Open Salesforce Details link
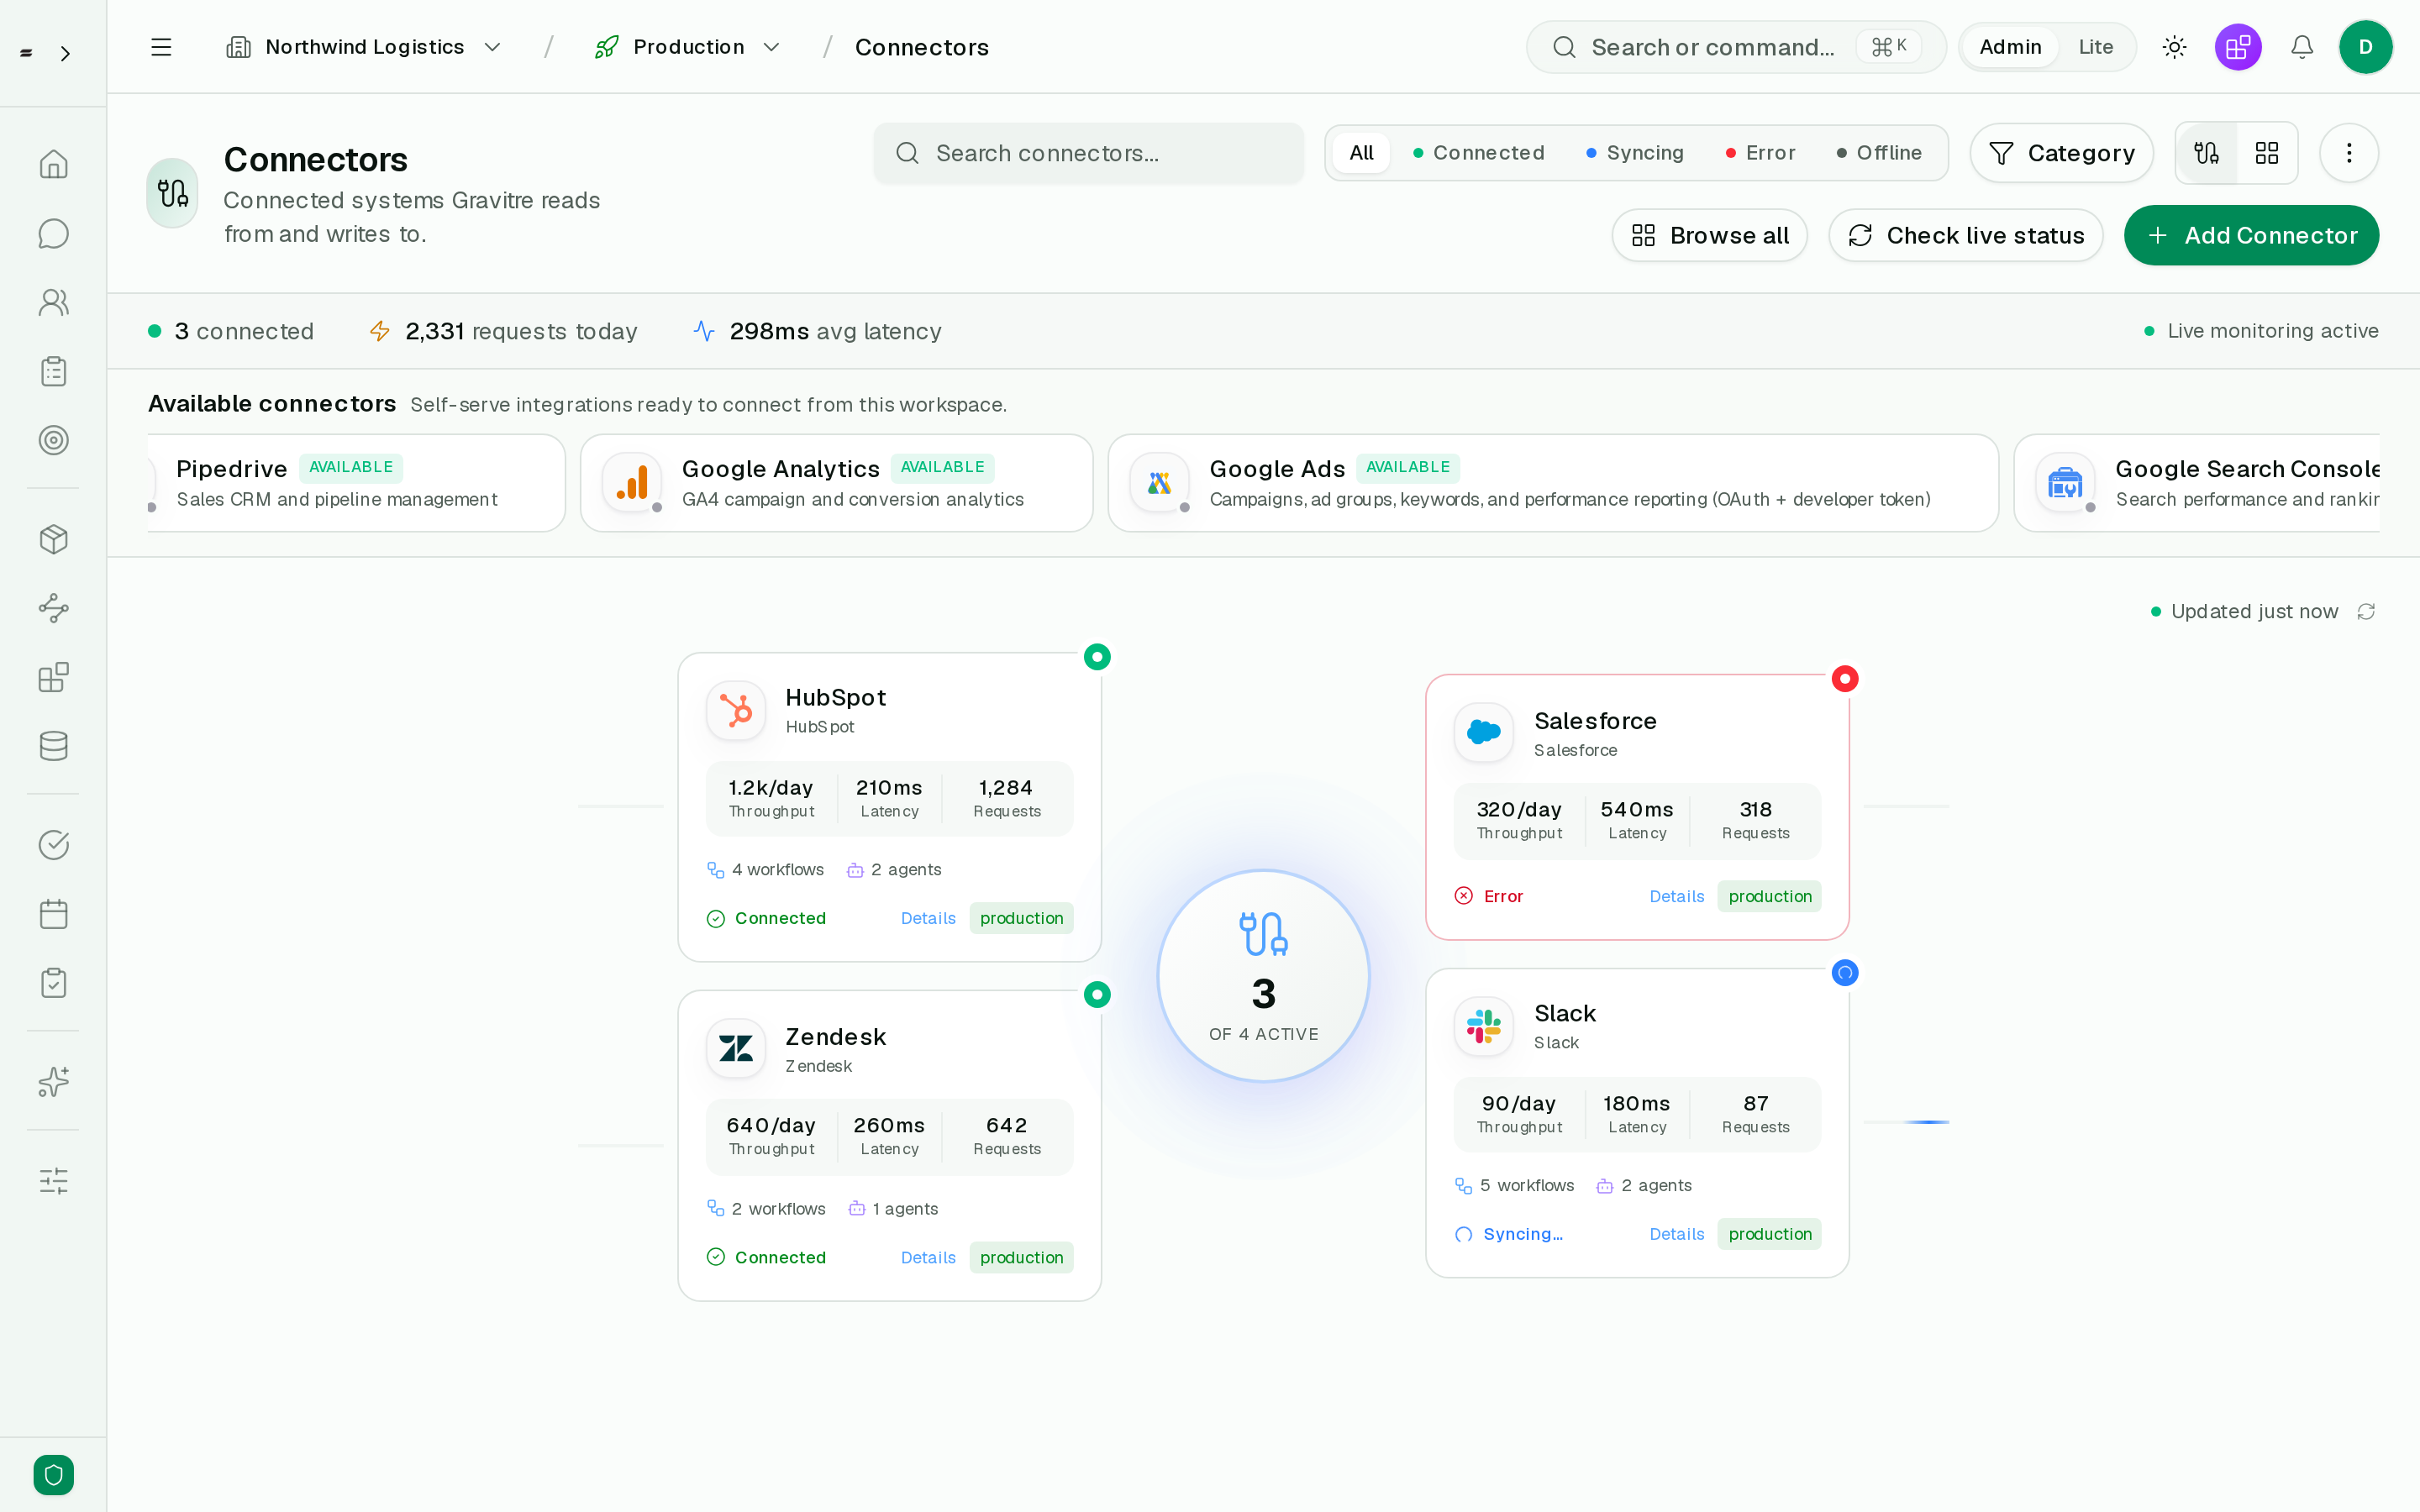This screenshot has width=2420, height=1512. tap(1676, 896)
